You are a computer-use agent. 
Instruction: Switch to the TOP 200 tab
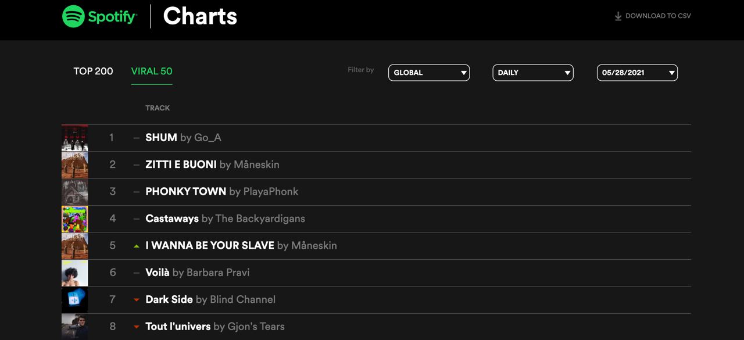(x=93, y=71)
